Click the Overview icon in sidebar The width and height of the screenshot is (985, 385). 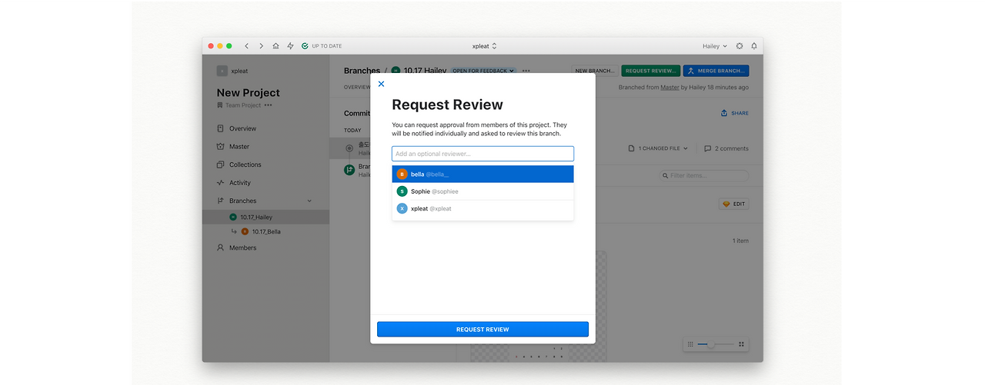(x=220, y=128)
